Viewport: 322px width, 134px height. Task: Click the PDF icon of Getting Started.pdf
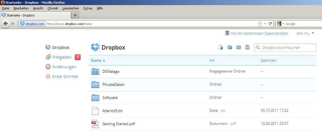coord(95,124)
